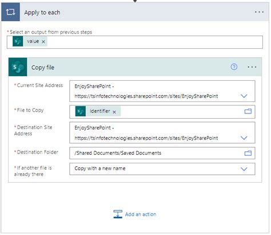Screen dimensions: 271x235
Task: Select the value dynamic content token
Action: pos(30,41)
